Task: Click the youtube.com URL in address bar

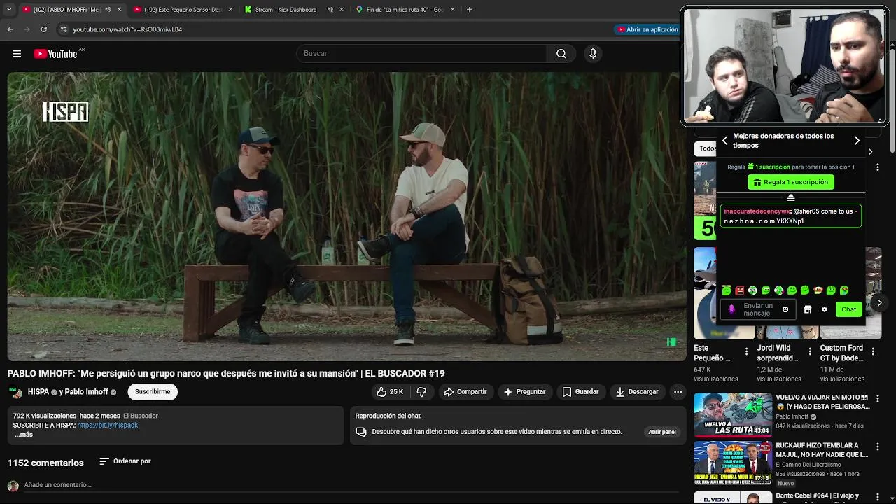Action: [127, 29]
